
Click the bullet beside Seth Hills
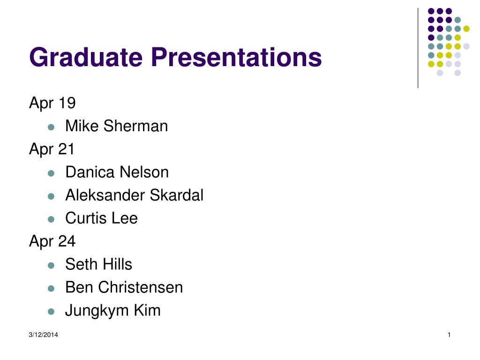coord(51,265)
